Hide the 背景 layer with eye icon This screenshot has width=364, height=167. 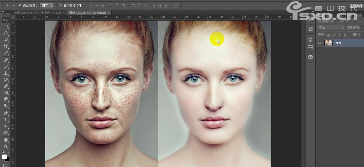click(320, 43)
